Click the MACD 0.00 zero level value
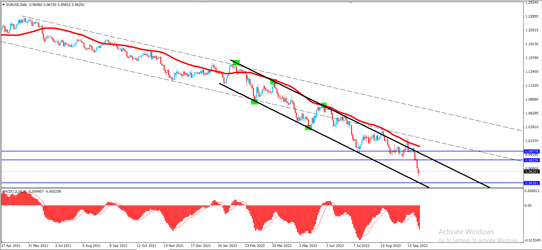This screenshot has width=542, height=250. (528, 205)
